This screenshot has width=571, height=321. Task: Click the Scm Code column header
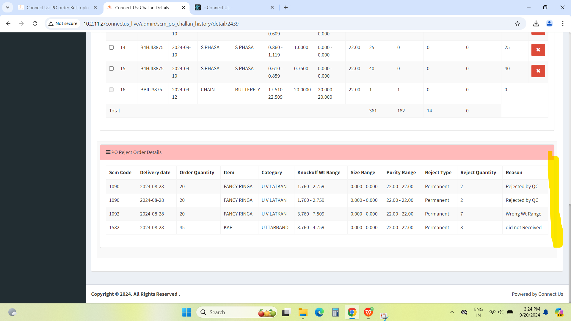[x=120, y=172]
